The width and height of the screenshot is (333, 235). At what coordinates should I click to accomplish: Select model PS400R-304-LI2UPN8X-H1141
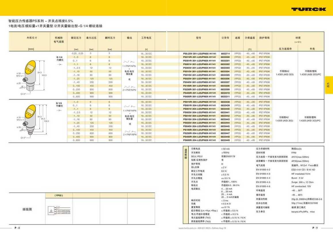200,137
